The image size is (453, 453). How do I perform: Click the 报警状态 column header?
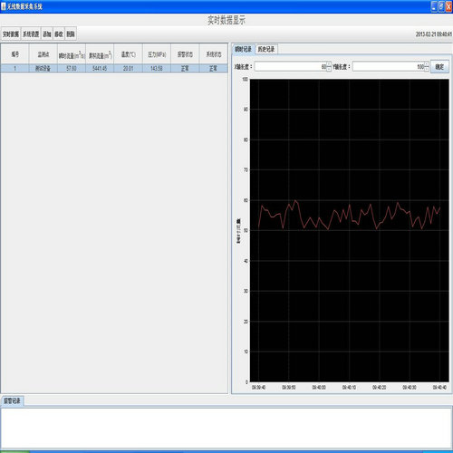pyautogui.click(x=185, y=54)
